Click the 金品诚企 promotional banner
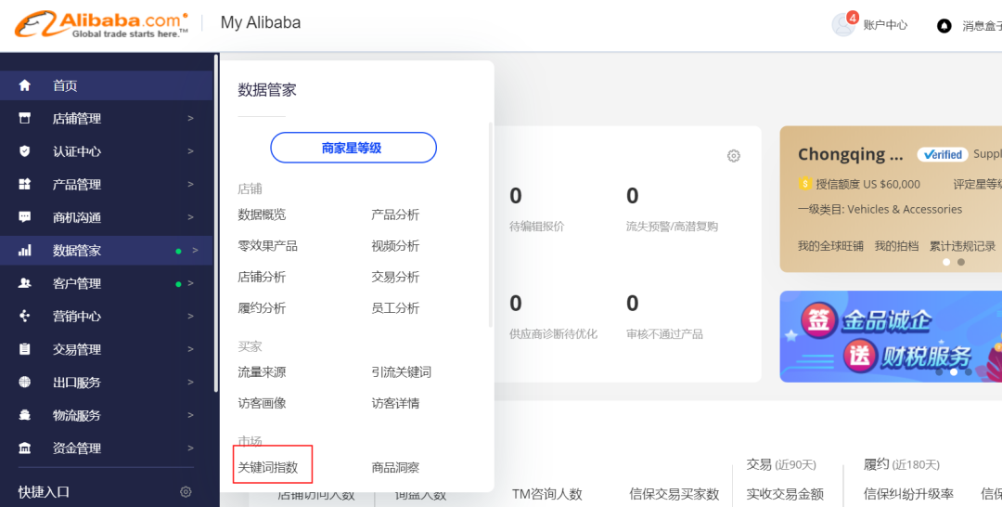 coord(890,336)
